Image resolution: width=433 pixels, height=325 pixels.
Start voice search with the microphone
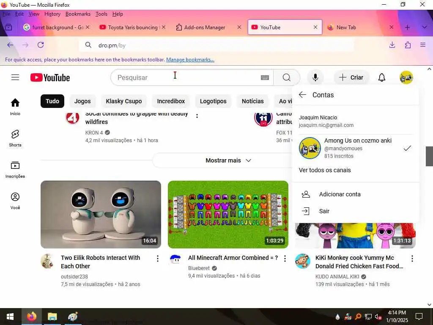pyautogui.click(x=315, y=78)
